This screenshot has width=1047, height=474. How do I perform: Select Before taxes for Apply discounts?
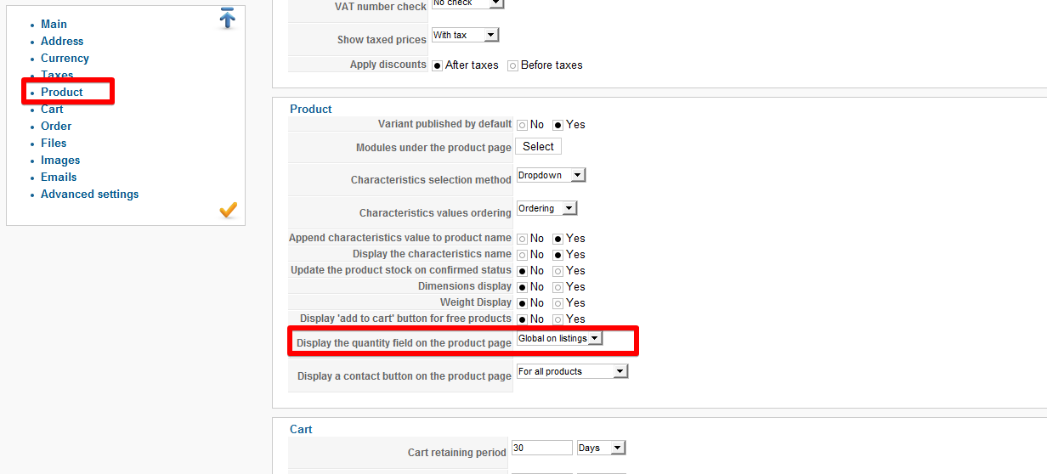tap(512, 65)
